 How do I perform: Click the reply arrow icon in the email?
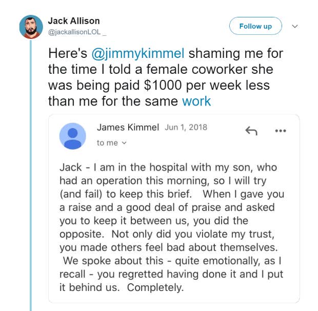[251, 131]
